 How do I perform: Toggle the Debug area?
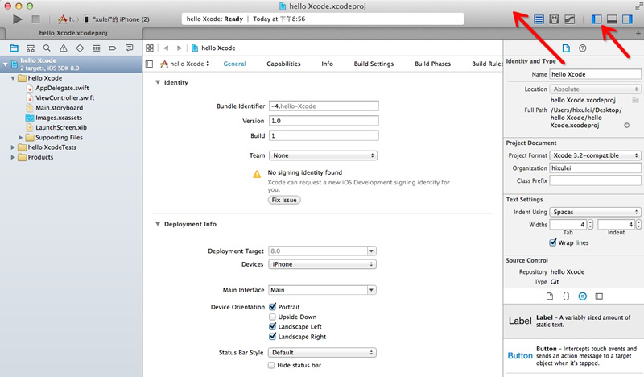(x=612, y=19)
